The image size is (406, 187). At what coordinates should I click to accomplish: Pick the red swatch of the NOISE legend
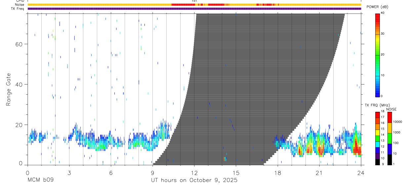pos(389,117)
